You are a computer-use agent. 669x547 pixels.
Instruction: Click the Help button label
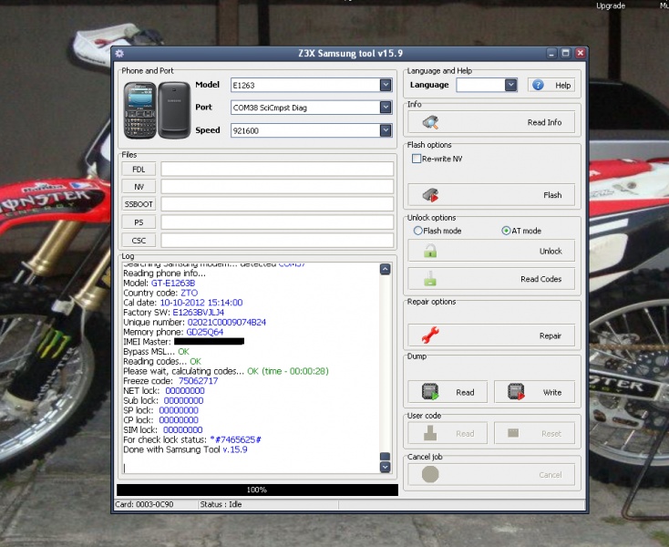tap(562, 86)
